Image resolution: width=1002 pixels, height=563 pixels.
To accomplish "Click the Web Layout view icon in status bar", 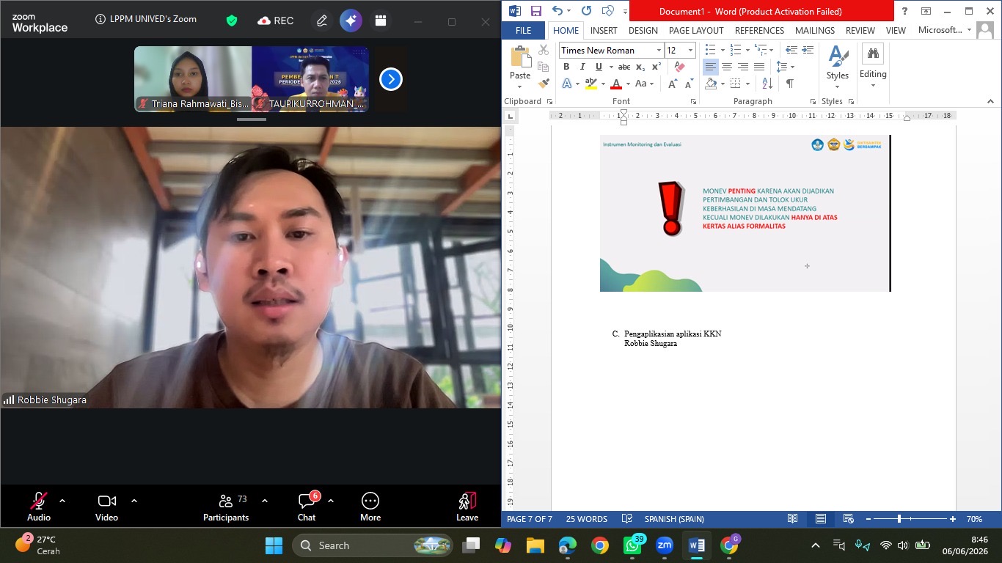I will [848, 519].
